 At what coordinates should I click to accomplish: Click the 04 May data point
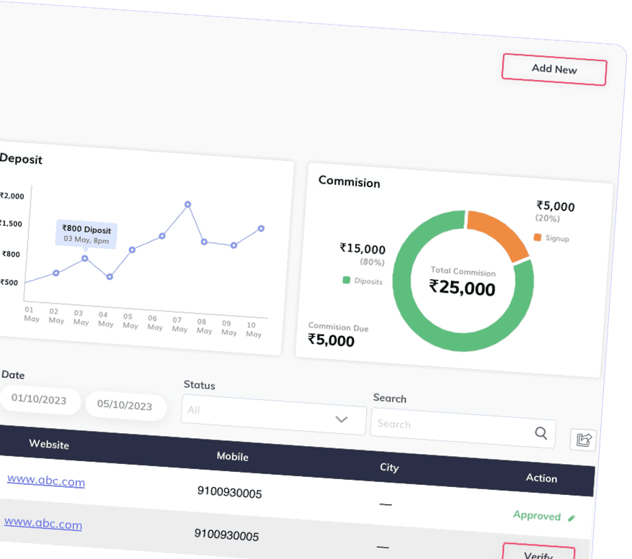[x=110, y=276]
